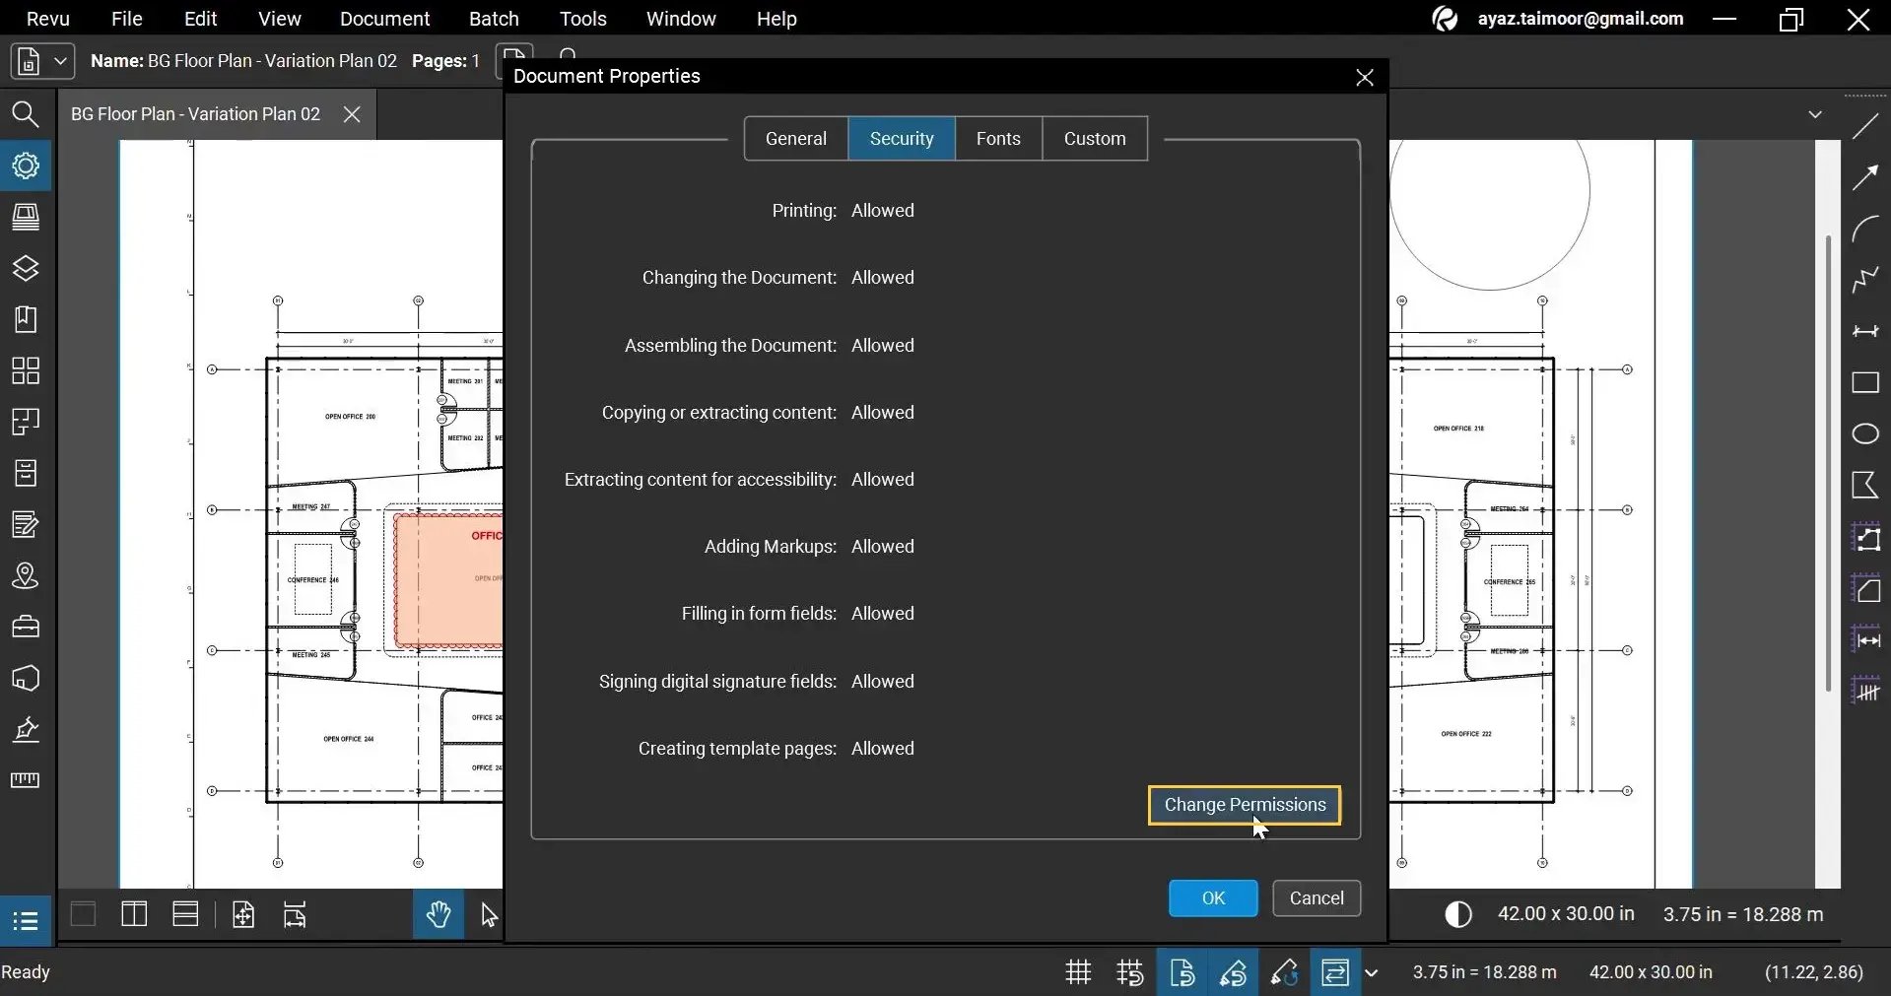Expand the chevron above the right toolbar
This screenshot has height=996, width=1891.
coord(1815,114)
